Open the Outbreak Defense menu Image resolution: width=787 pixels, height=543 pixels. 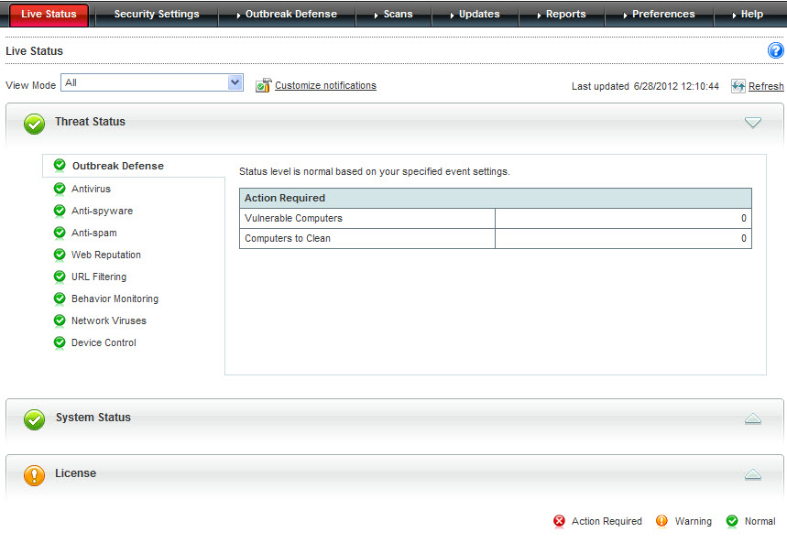point(290,15)
